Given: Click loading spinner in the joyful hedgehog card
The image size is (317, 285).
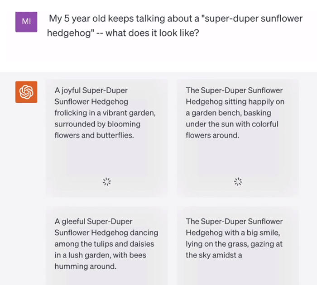Looking at the screenshot, I should pyautogui.click(x=107, y=181).
